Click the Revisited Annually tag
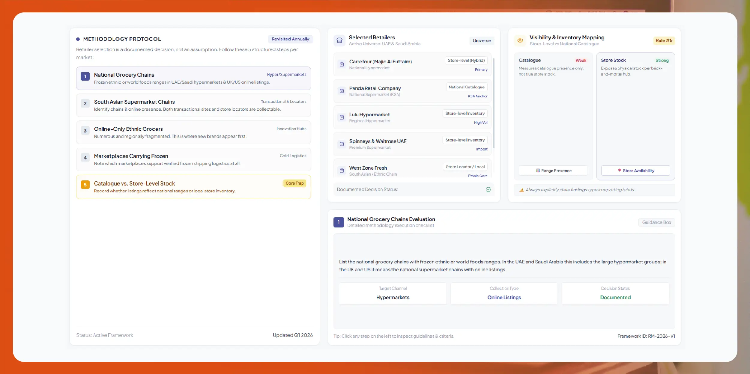Screen dimensions: 750x374 pos(290,39)
